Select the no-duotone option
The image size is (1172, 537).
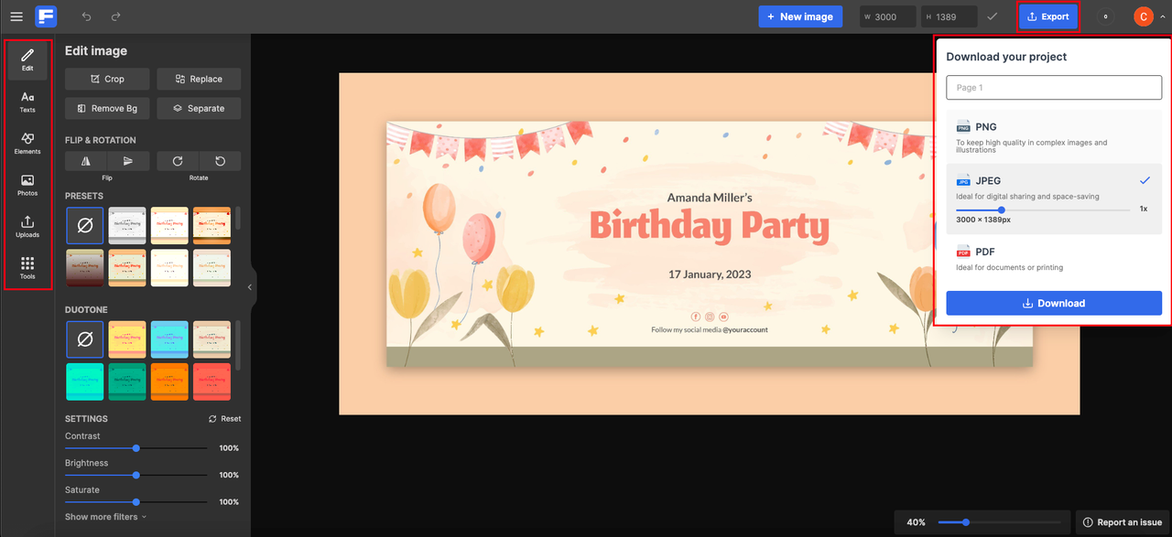pos(85,339)
